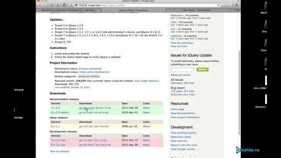Open Notes for the 6.x-2.x-dev release
The width and height of the screenshot is (281, 158).
click(x=146, y=145)
